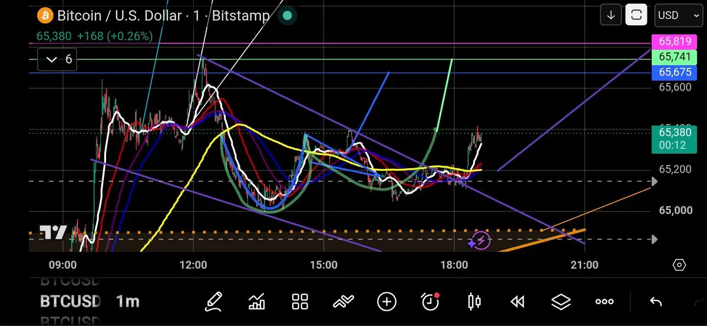The image size is (707, 326).
Task: Tap the plus circle add icon
Action: coord(386,302)
